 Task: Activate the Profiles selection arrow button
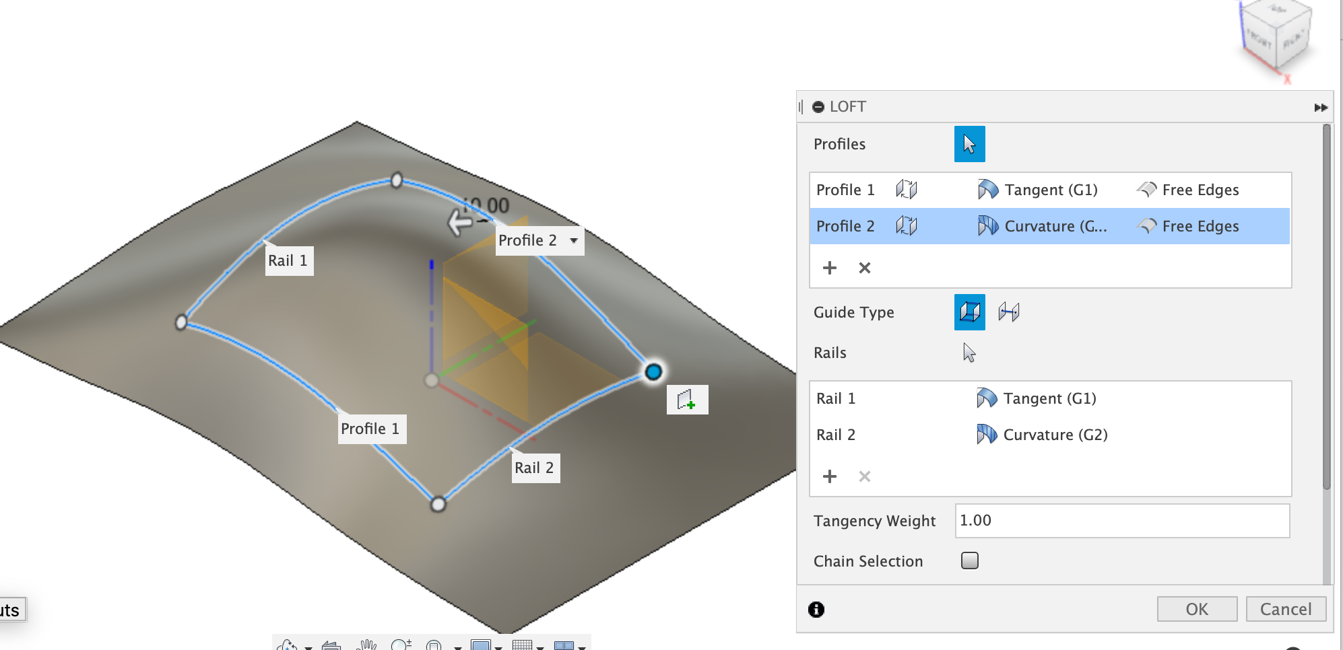tap(969, 144)
